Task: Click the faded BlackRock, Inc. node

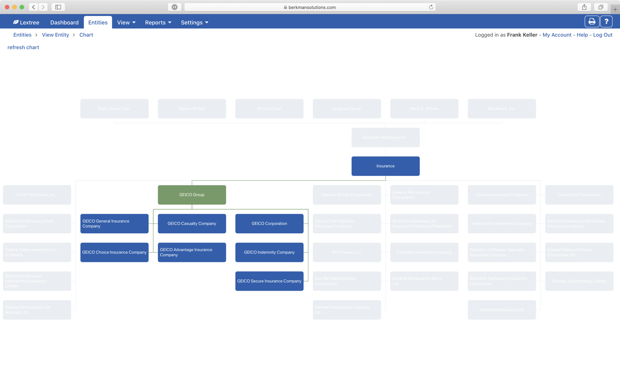Action: pyautogui.click(x=502, y=108)
